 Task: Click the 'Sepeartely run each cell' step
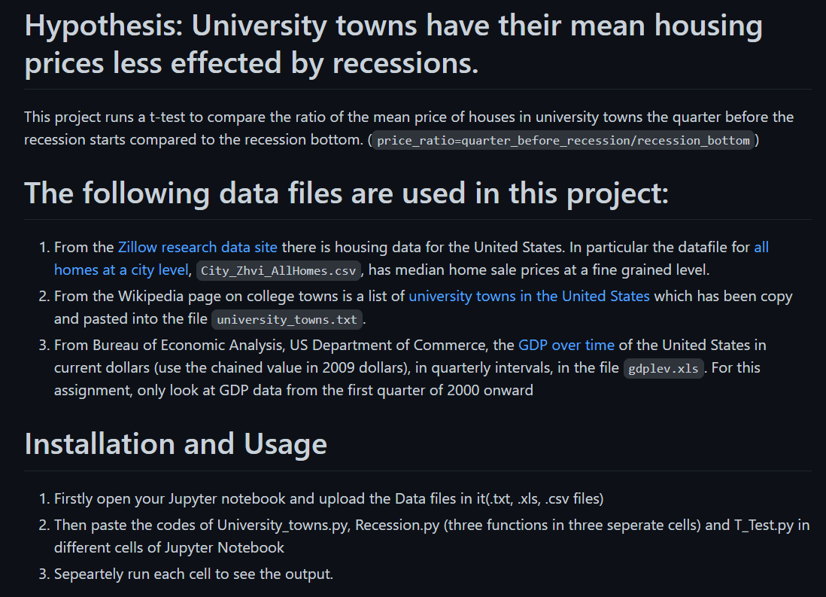pos(193,574)
